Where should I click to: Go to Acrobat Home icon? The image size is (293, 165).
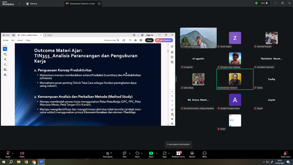pos(13,35)
